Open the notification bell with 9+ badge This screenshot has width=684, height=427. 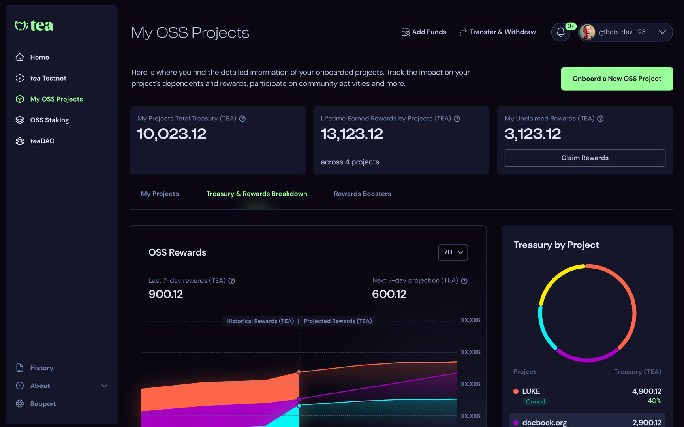[x=560, y=32]
